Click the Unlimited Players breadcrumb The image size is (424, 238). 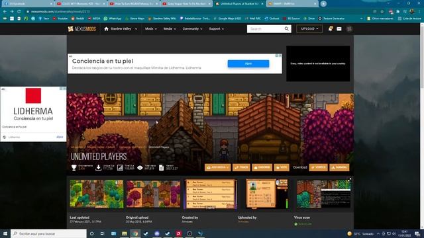(159, 147)
